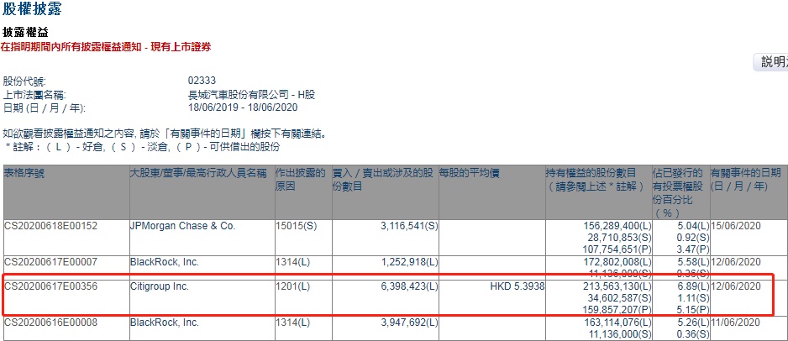This screenshot has width=788, height=341.
Task: Click the 172,802,008(L) holdings value
Action: pyautogui.click(x=616, y=262)
